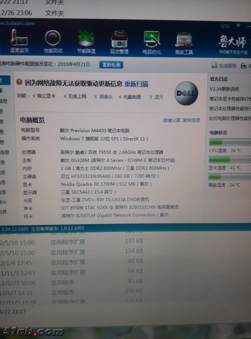Select the 节能降温 clover icon
This screenshot has width=251, height=339.
(x=86, y=38)
